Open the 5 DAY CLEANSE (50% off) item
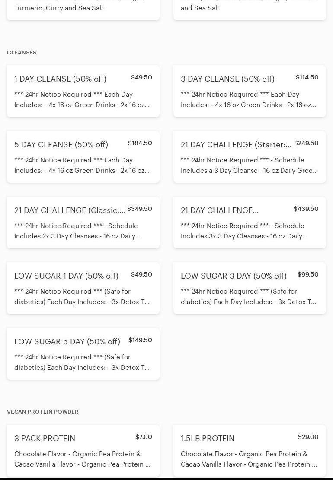 point(83,157)
